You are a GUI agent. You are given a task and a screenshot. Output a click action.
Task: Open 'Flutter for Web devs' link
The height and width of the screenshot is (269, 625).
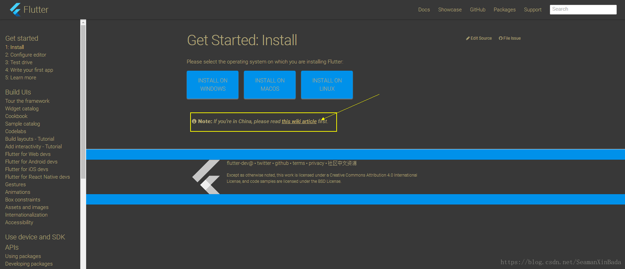pos(28,154)
